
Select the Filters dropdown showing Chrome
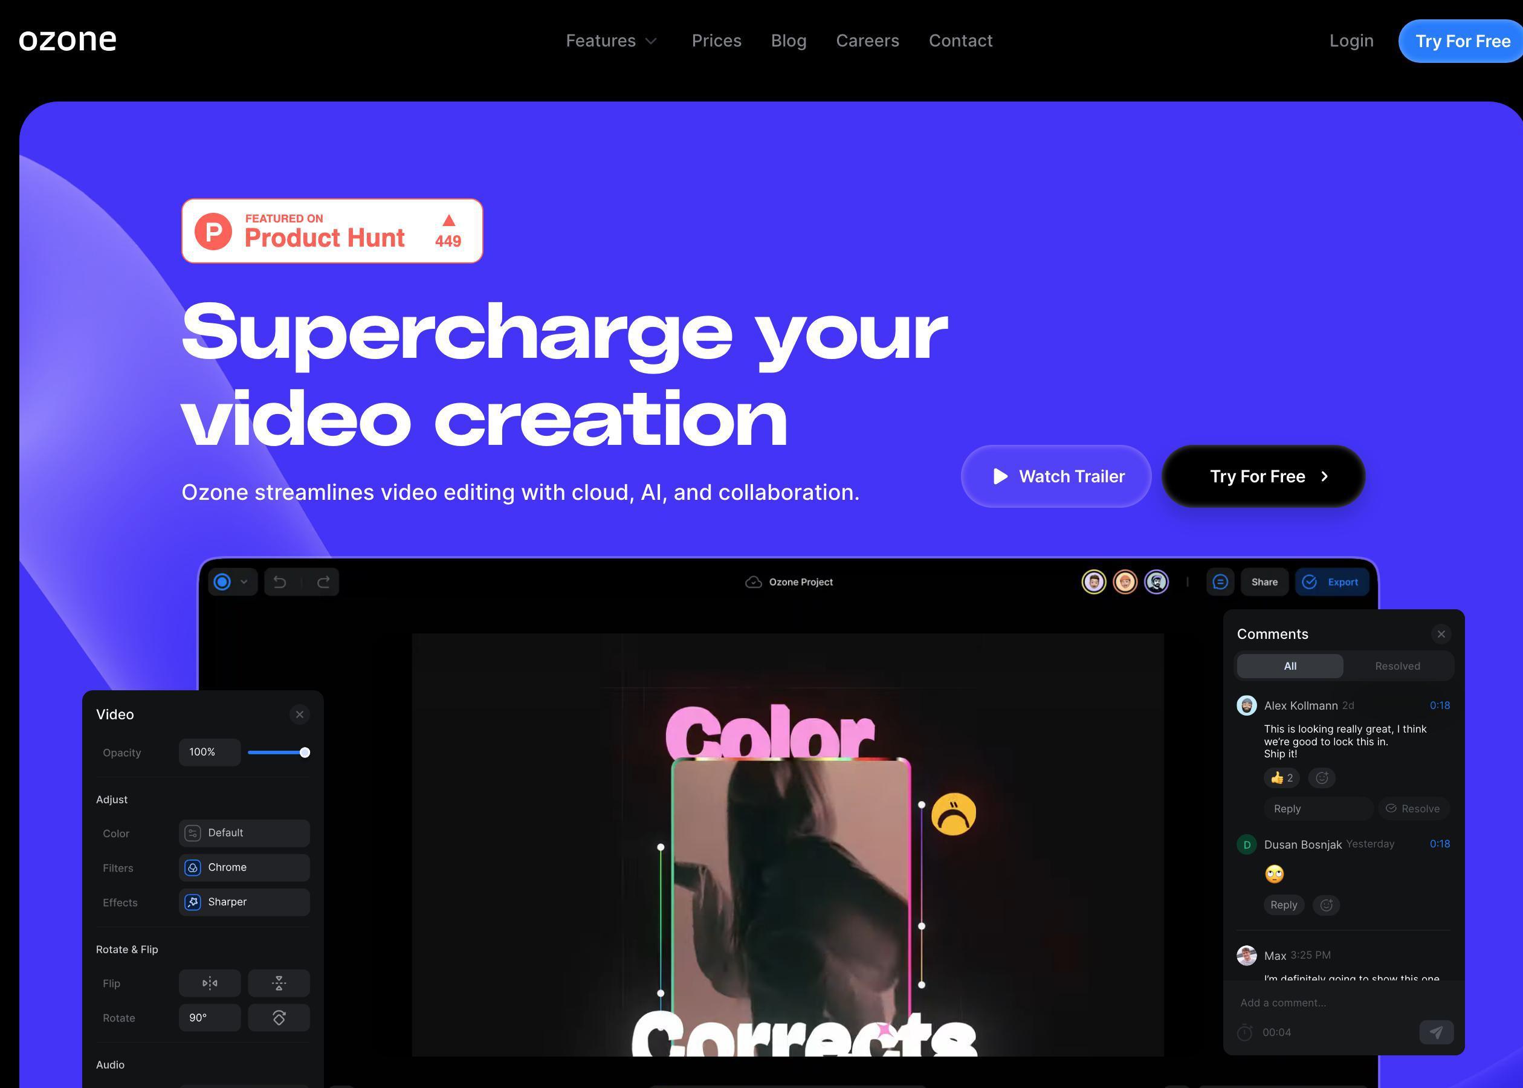(244, 867)
